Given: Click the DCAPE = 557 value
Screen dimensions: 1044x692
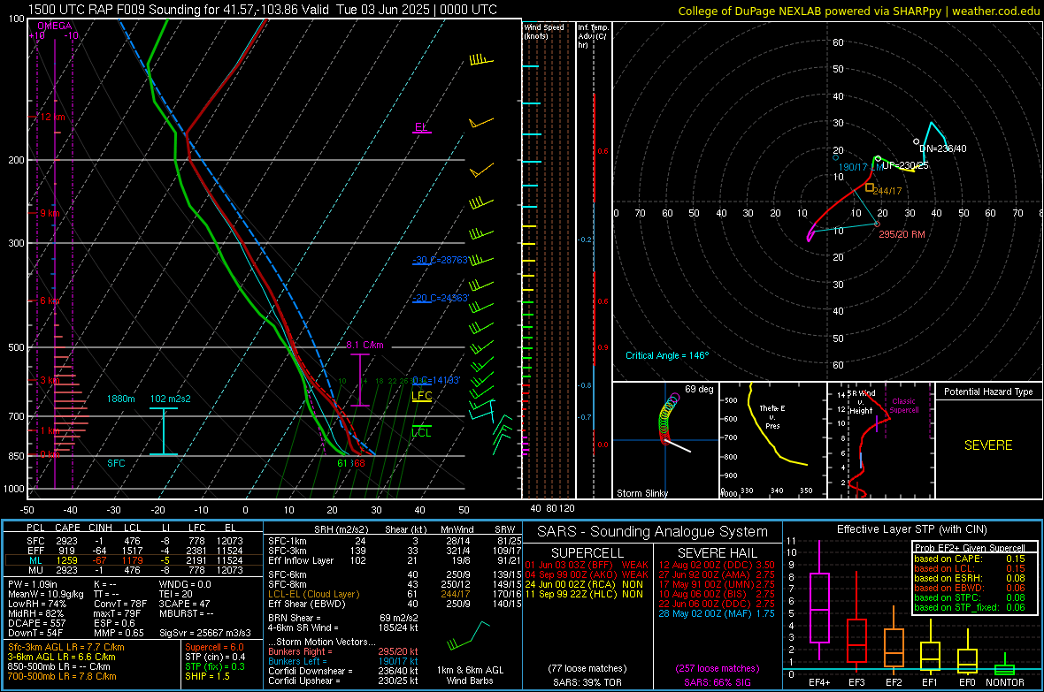Looking at the screenshot, I should point(36,623).
